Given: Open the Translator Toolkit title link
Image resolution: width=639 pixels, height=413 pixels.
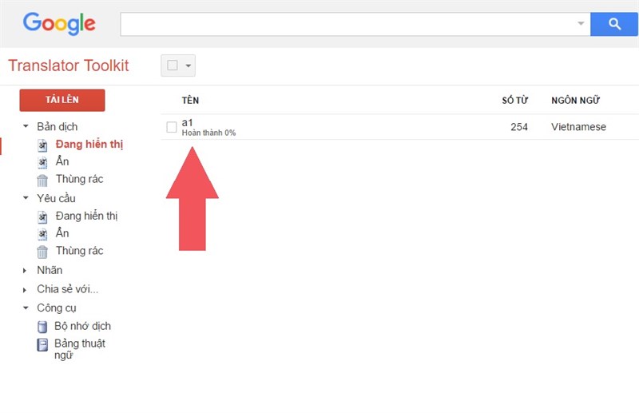Looking at the screenshot, I should [69, 66].
